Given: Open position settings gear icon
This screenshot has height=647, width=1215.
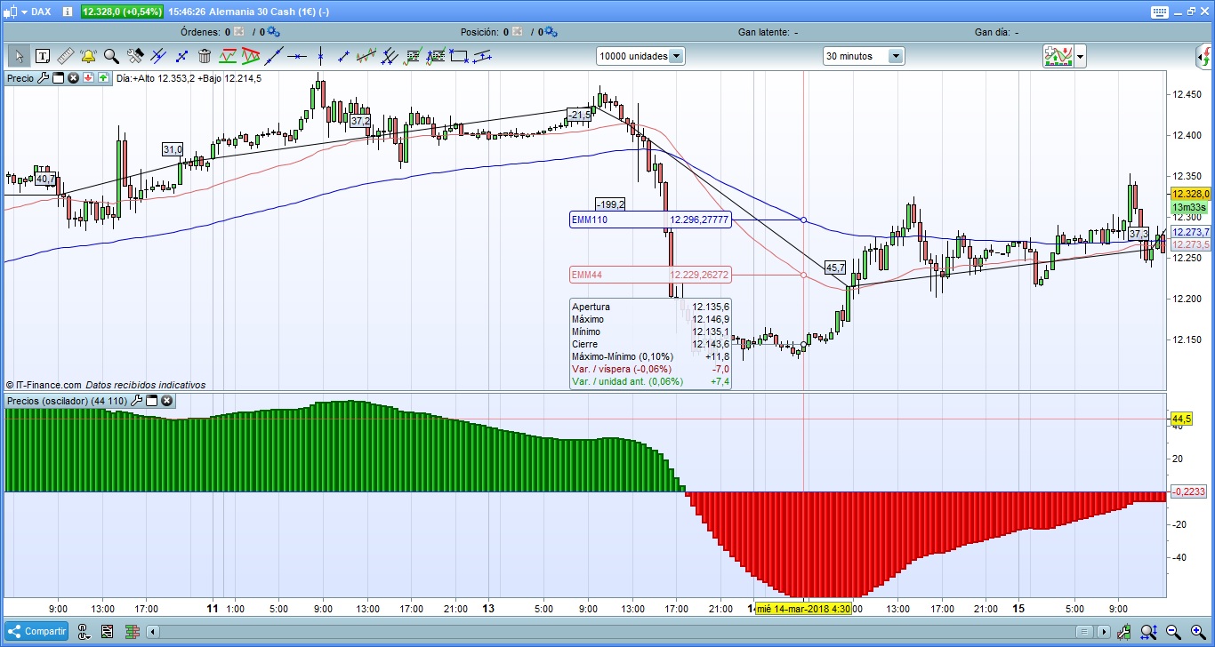Looking at the screenshot, I should (551, 32).
